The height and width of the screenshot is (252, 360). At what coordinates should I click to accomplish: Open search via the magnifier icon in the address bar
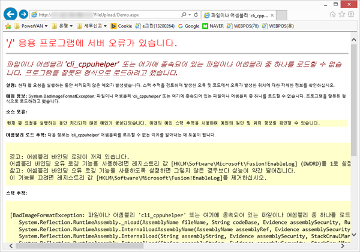coord(184,14)
